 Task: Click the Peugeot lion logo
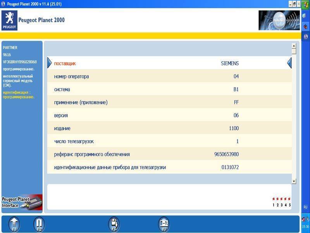pyautogui.click(x=9, y=20)
